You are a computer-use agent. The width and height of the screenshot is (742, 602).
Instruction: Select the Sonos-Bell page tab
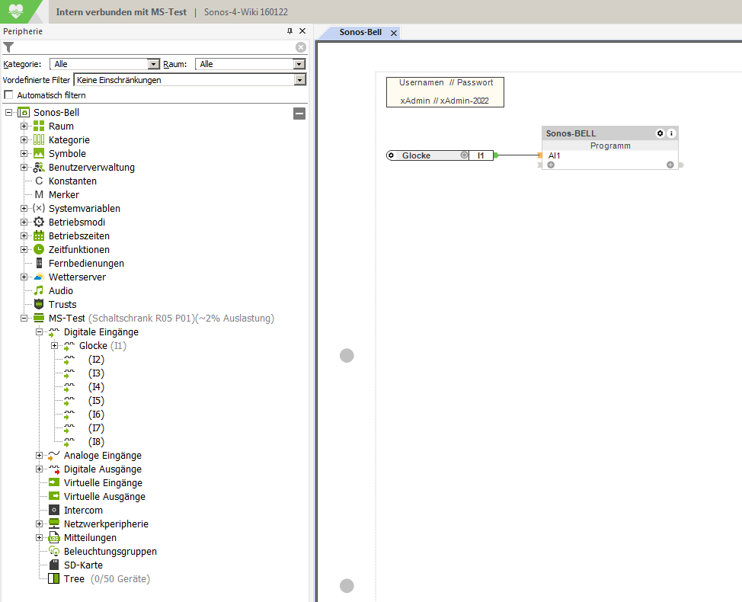pos(360,33)
